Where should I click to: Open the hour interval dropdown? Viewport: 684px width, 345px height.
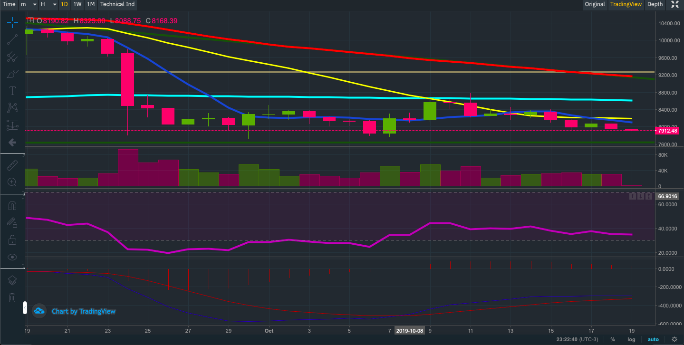[48, 4]
